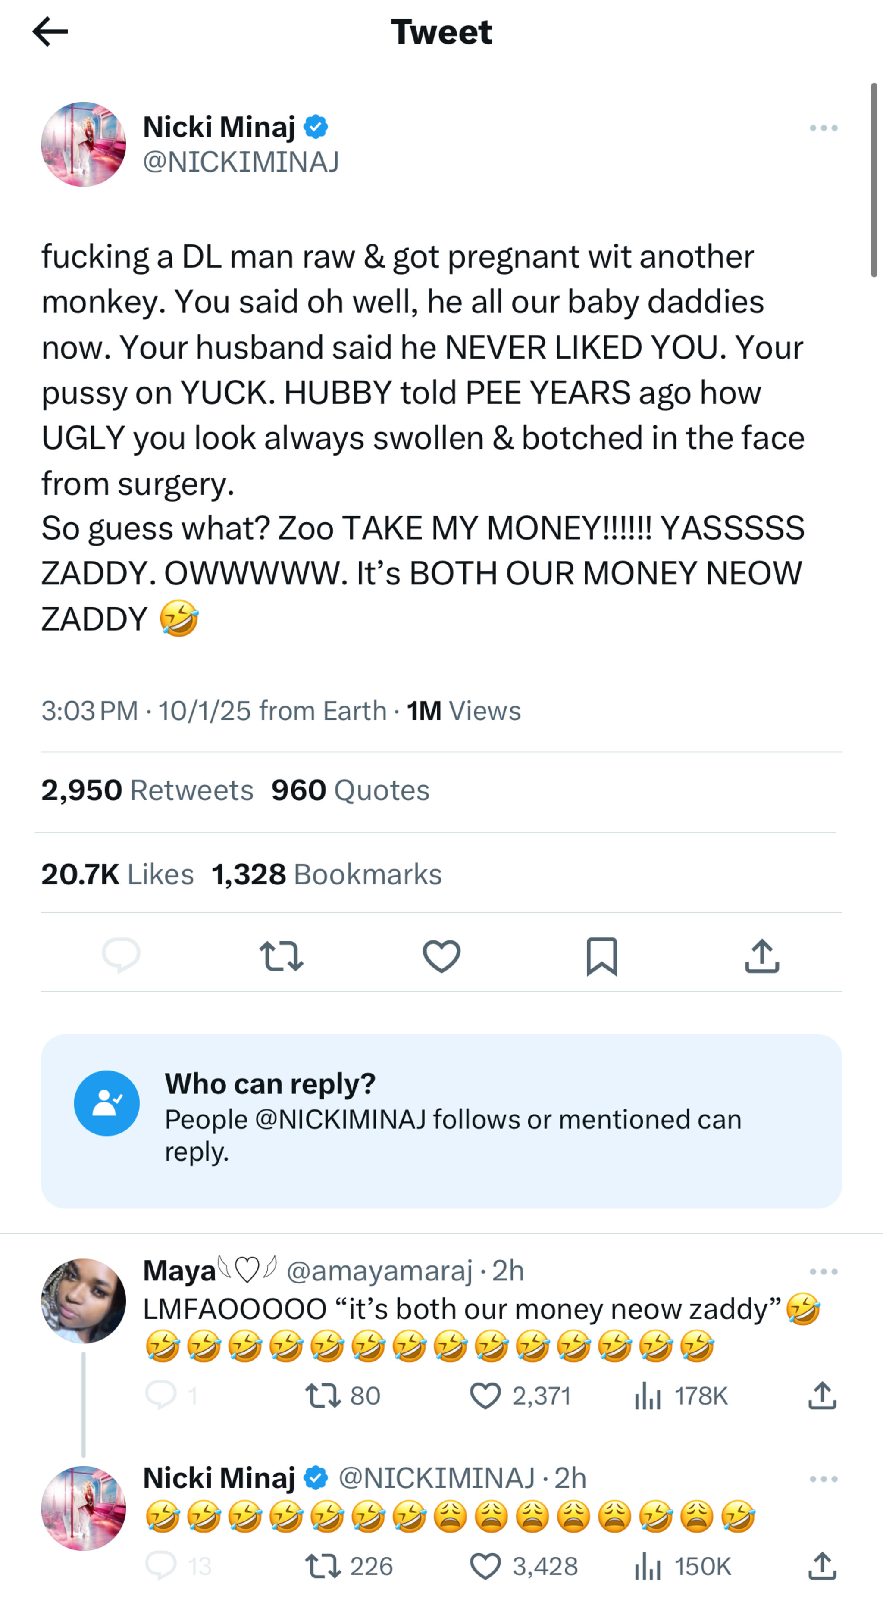This screenshot has height=1605, width=883.
Task: Share the main tweet via share icon
Action: (761, 956)
